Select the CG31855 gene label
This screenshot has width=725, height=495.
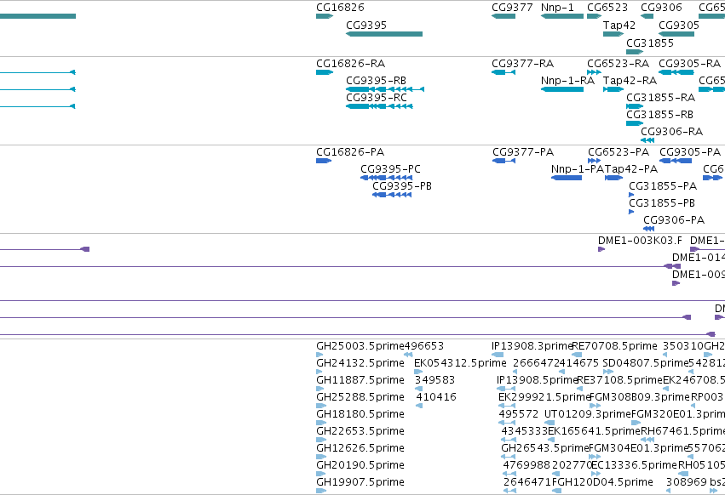pos(650,43)
